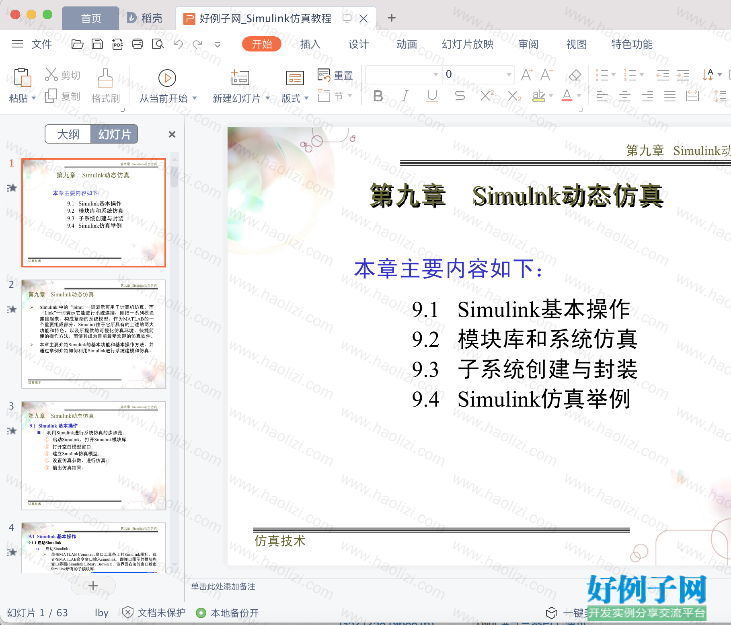Clear formatting eraser icon

tap(575, 75)
